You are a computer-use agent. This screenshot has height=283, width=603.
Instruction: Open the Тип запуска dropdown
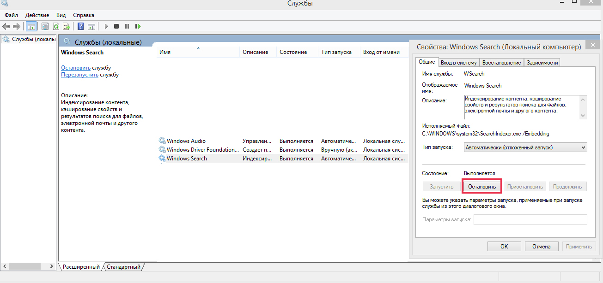click(525, 147)
